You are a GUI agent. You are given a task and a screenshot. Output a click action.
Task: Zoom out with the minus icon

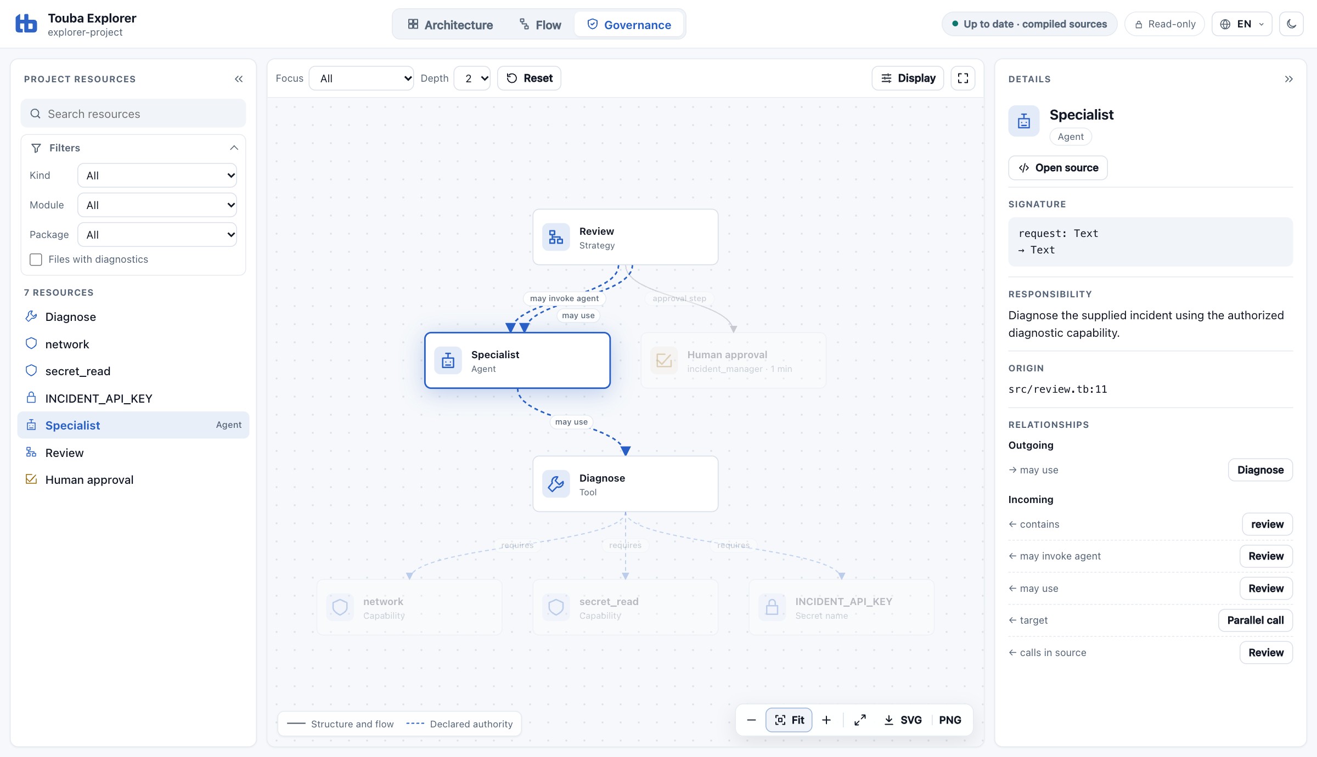pos(752,720)
